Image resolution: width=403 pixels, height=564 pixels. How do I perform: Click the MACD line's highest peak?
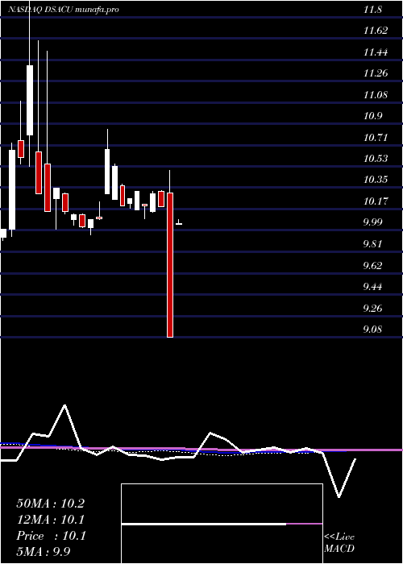pyautogui.click(x=64, y=406)
